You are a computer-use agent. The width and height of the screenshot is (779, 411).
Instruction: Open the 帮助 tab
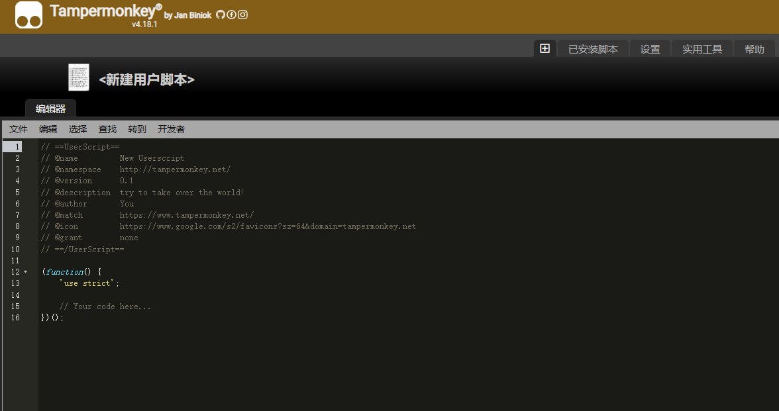754,49
